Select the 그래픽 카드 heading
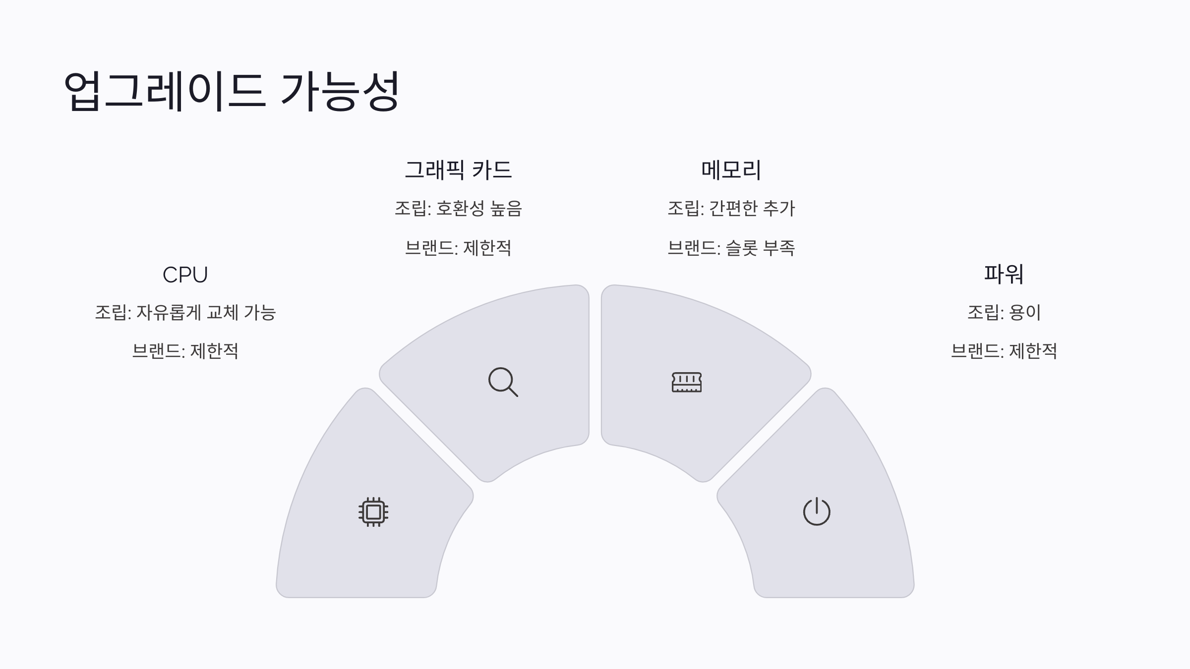1190x669 pixels. click(458, 170)
